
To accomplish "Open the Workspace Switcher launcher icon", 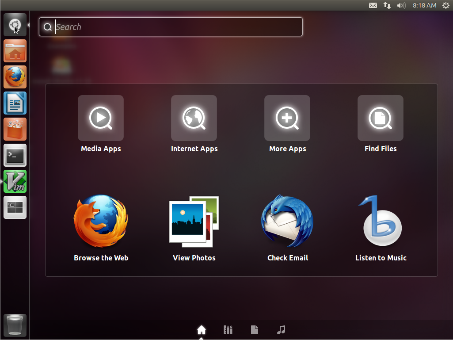I will pos(15,208).
